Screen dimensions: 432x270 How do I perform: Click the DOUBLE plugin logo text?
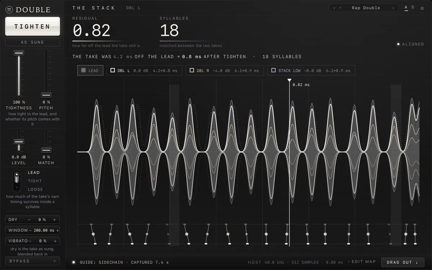point(33,10)
